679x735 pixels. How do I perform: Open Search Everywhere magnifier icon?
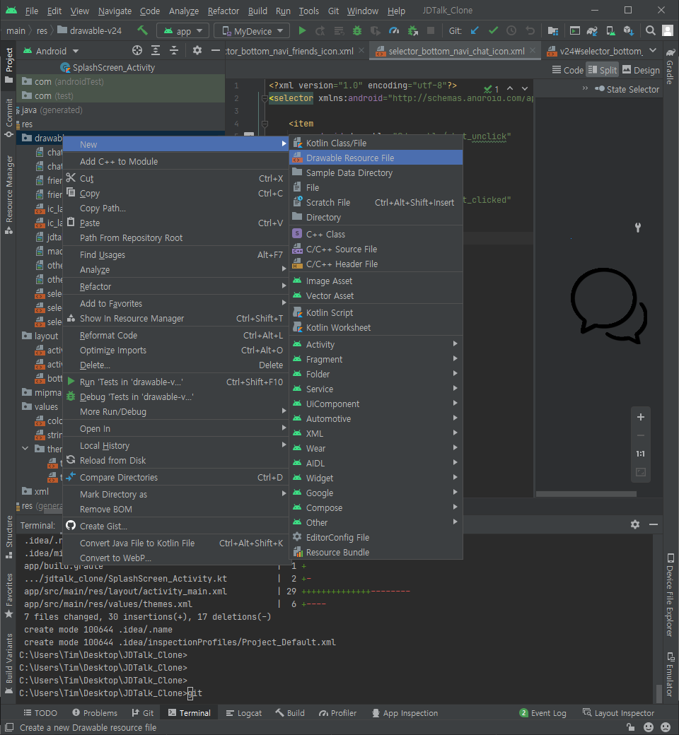[651, 31]
